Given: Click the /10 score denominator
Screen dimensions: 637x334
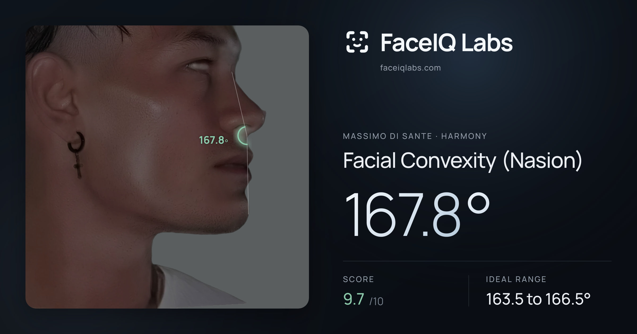Looking at the screenshot, I should [x=376, y=301].
